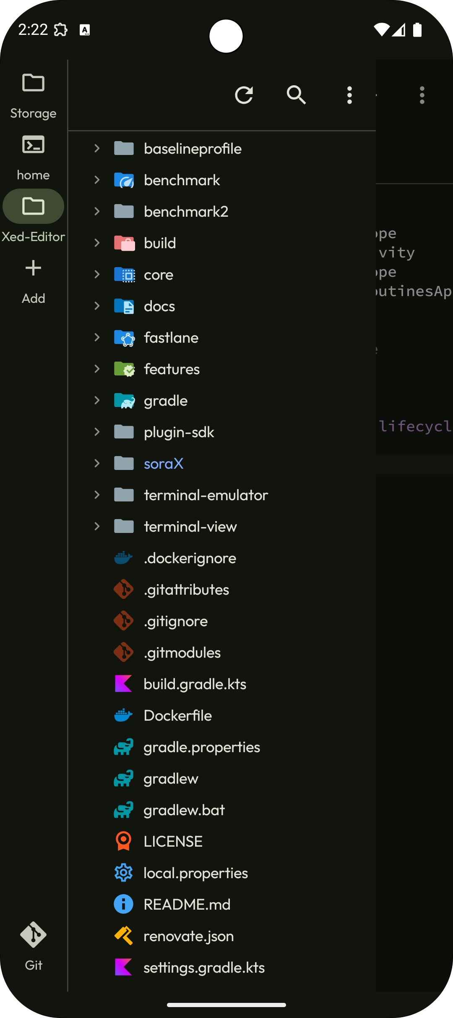The height and width of the screenshot is (1018, 453).
Task: Click the benchmark2 folder icon
Action: pyautogui.click(x=124, y=211)
